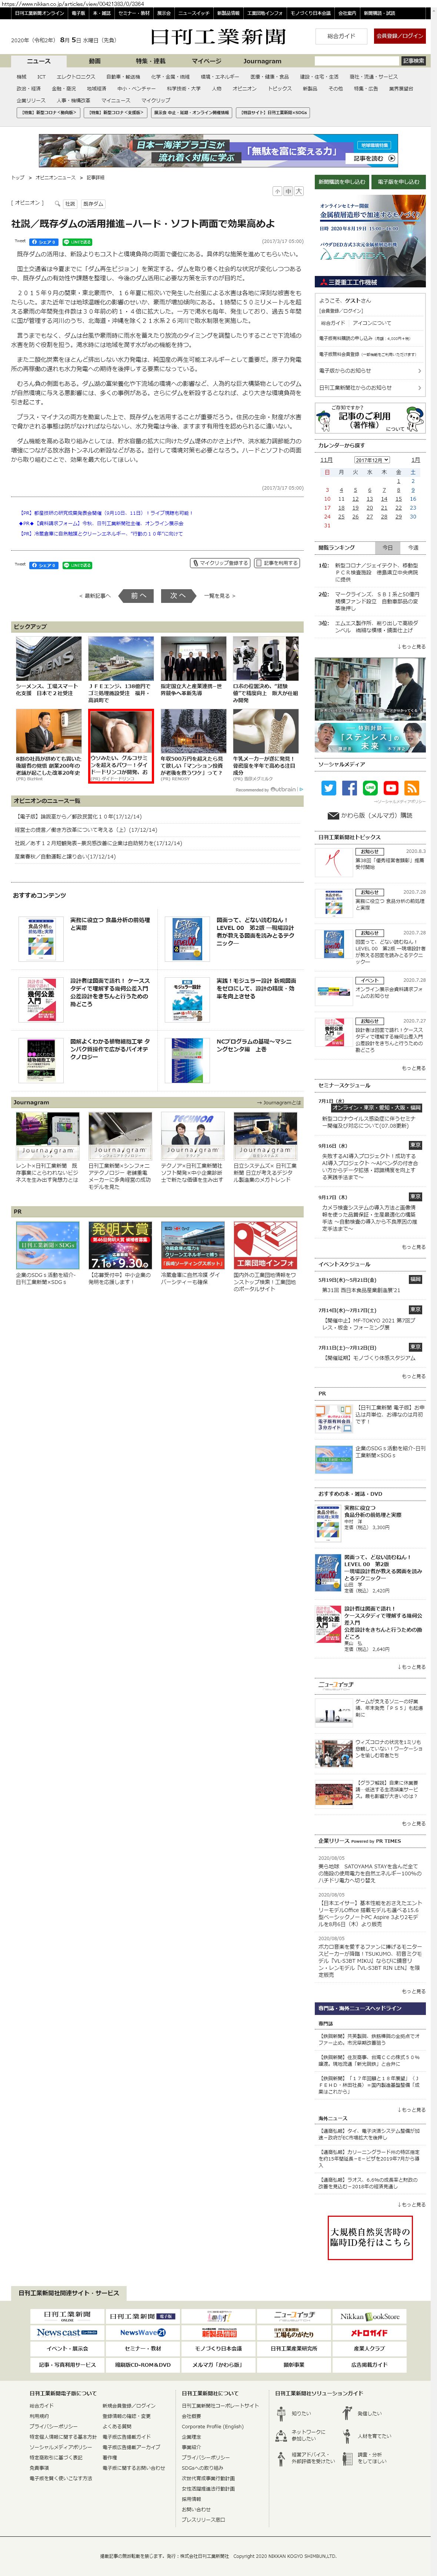Click 新聞購読申し込み green button
Image resolution: width=437 pixels, height=2576 pixels.
point(342,182)
